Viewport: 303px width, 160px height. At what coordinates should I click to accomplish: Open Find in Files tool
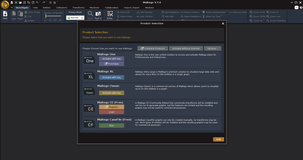click(98, 15)
